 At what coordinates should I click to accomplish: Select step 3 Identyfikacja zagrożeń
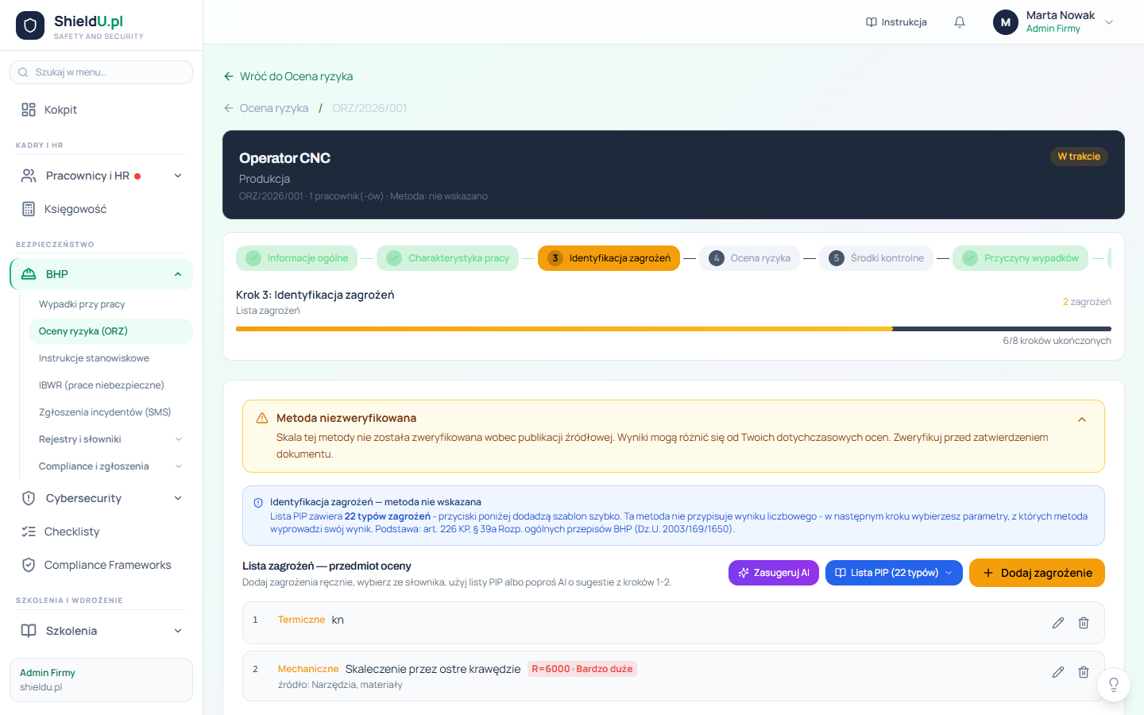(x=609, y=258)
